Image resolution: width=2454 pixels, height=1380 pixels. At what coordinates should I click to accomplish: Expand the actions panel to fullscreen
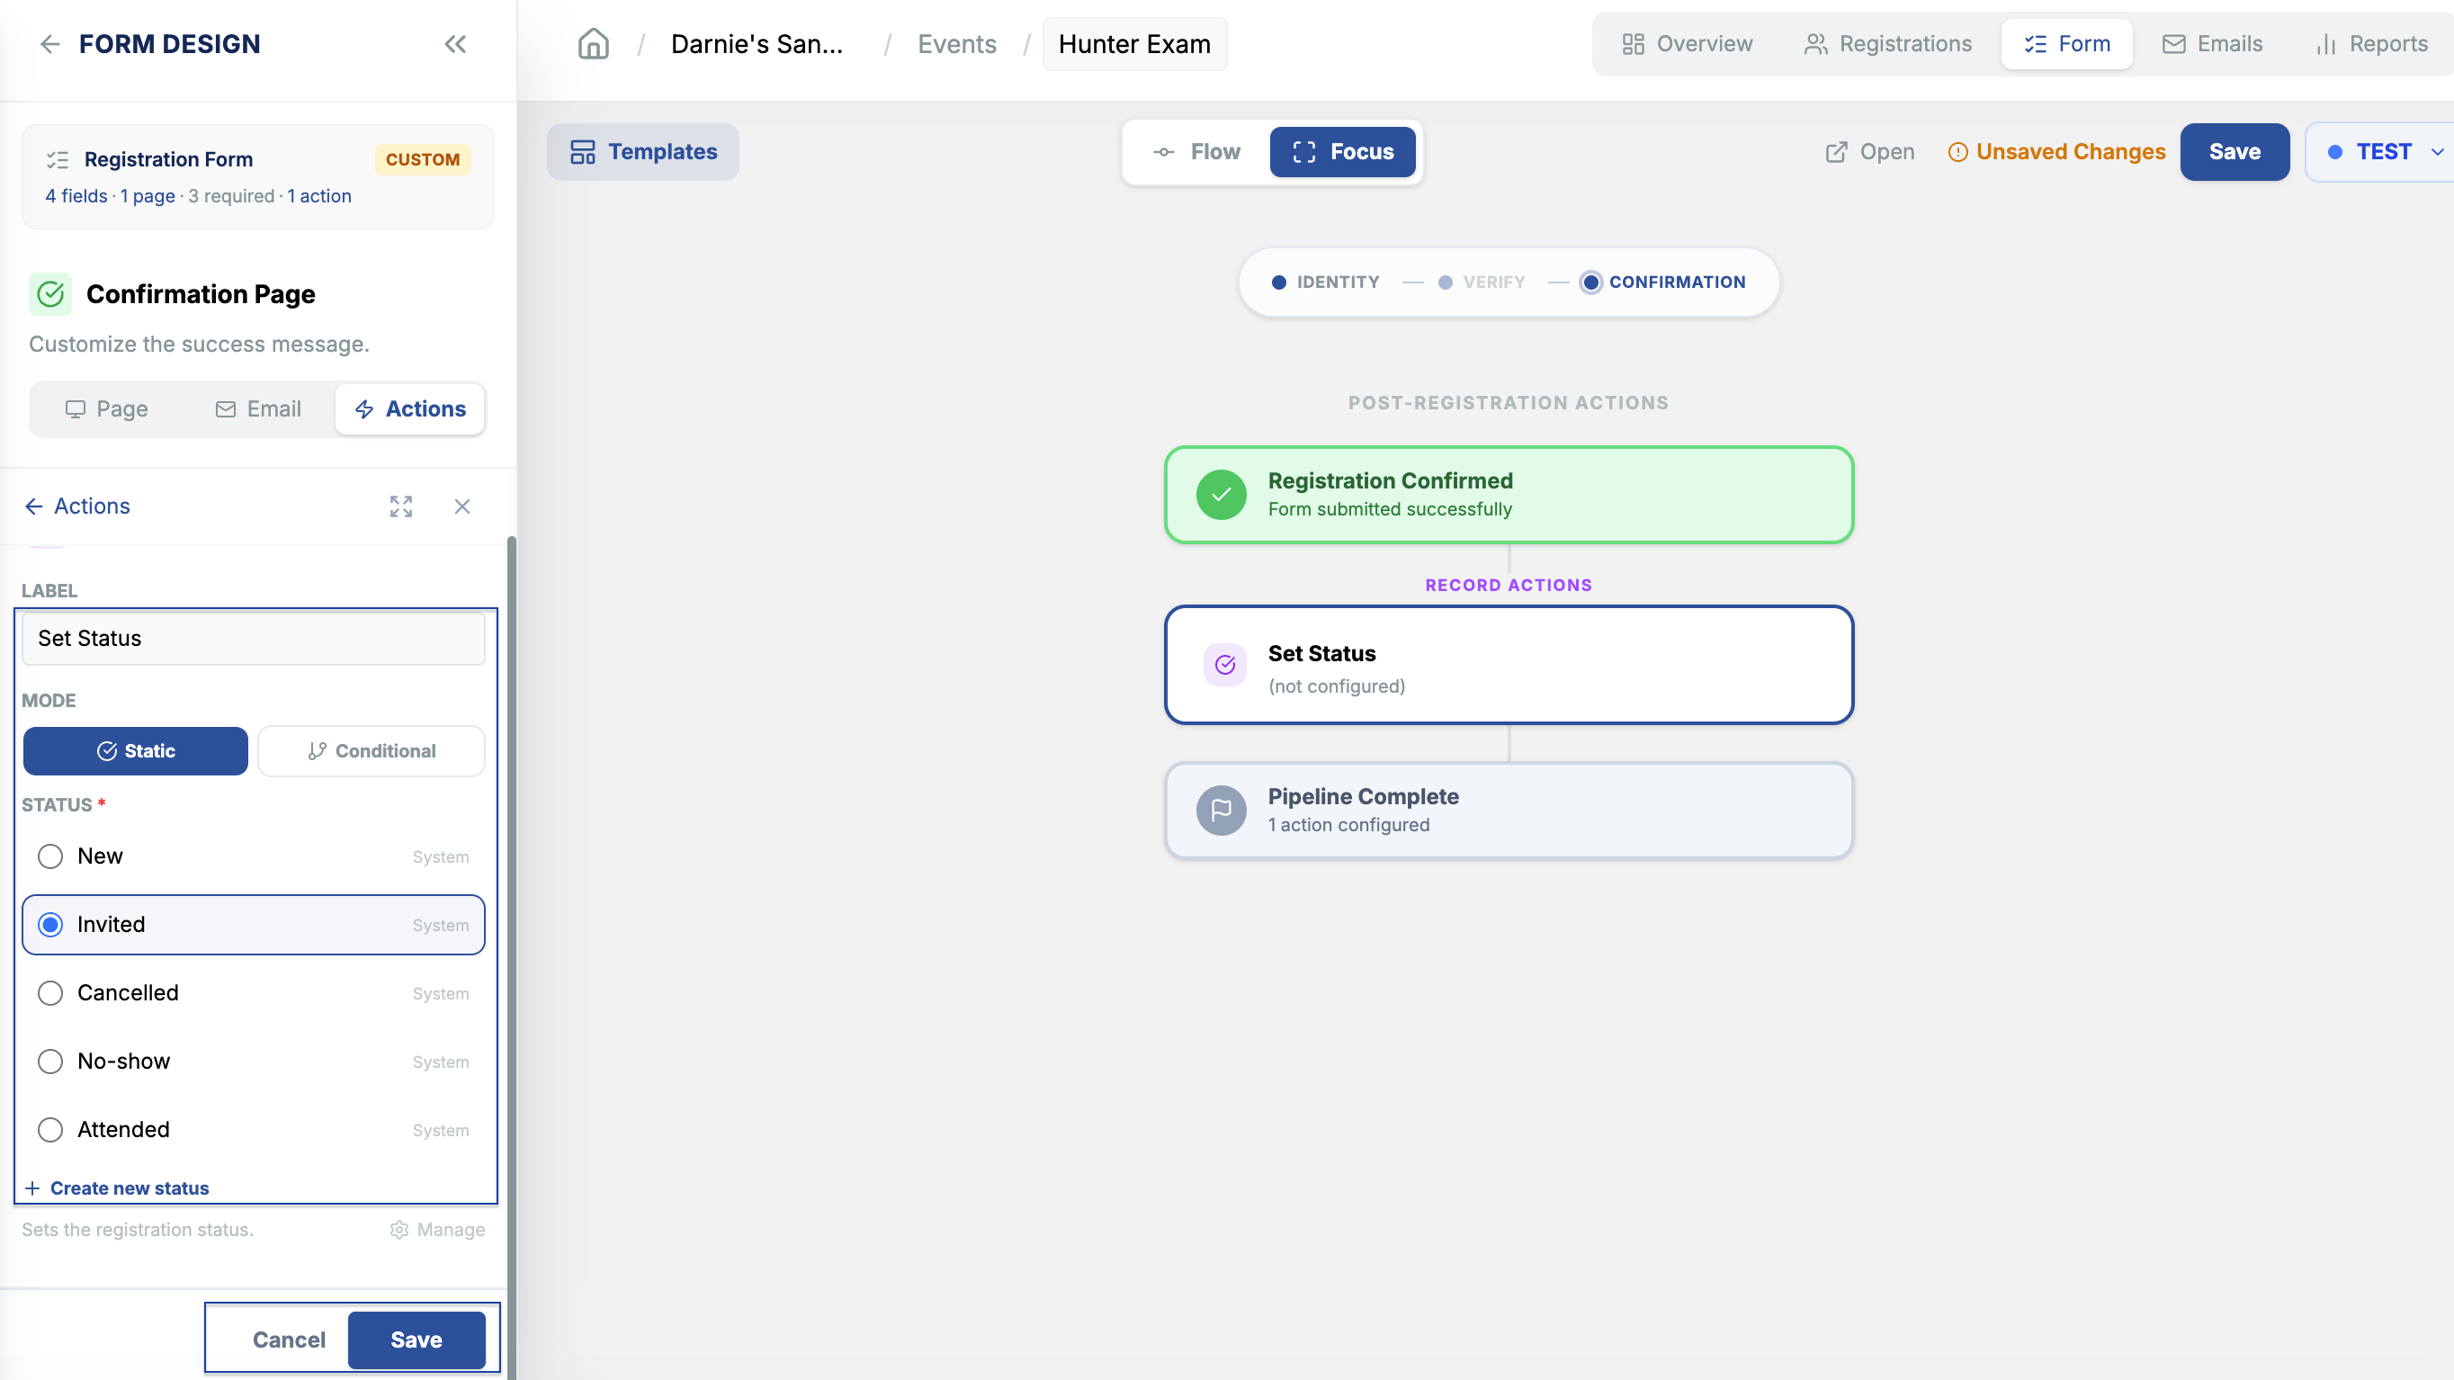click(x=401, y=506)
